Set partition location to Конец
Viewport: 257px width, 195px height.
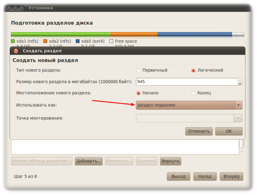pos(194,93)
